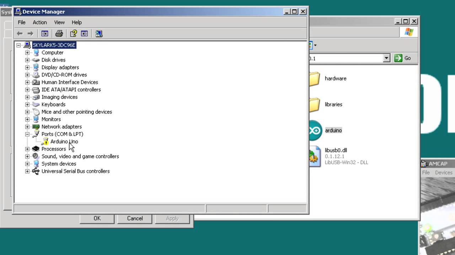Click the Show/Hide Action Pane toolbar icon
The height and width of the screenshot is (255, 455).
coord(84,34)
